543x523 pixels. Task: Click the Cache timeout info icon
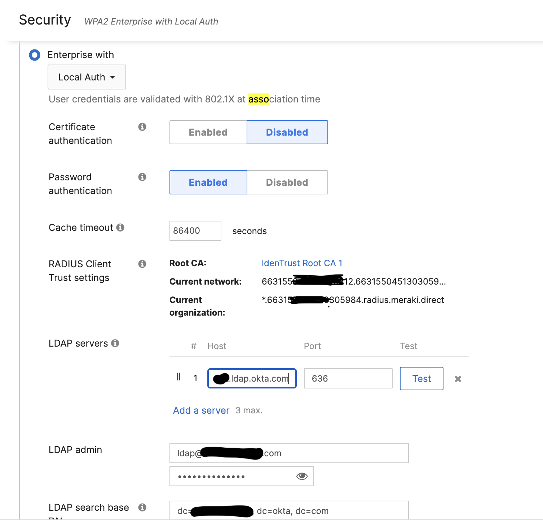[x=120, y=228]
